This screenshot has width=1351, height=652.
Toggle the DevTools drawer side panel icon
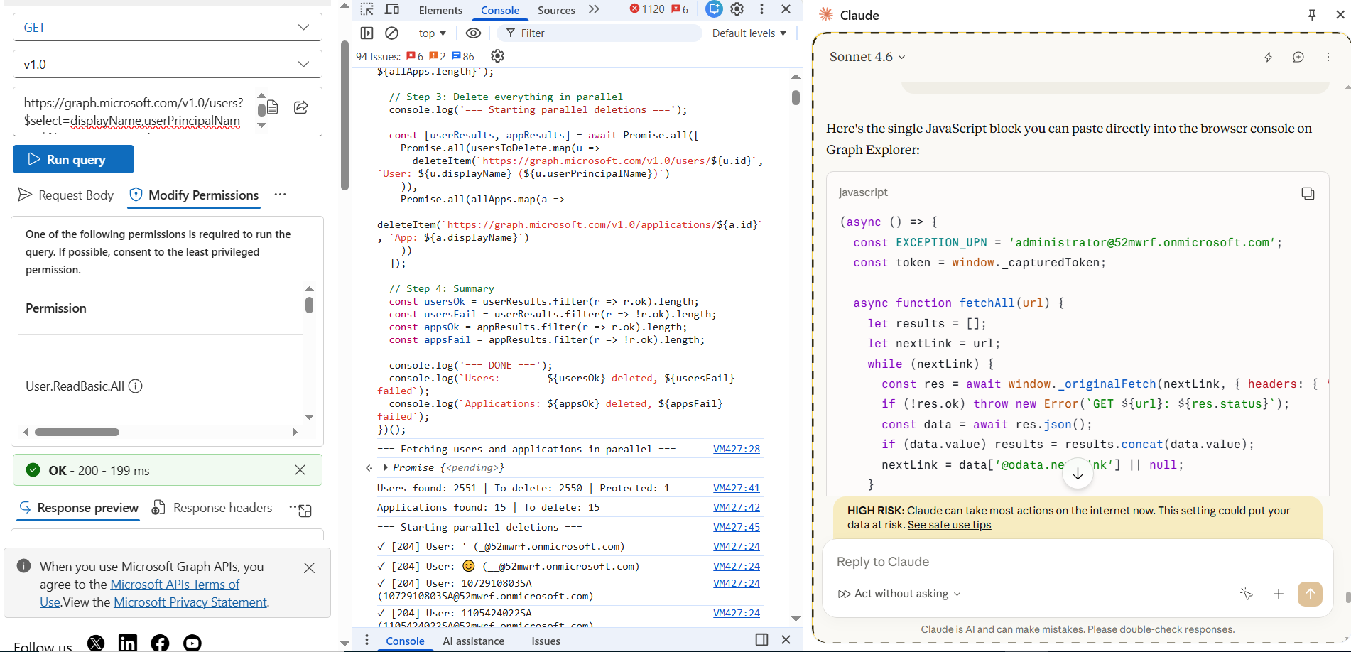(762, 640)
